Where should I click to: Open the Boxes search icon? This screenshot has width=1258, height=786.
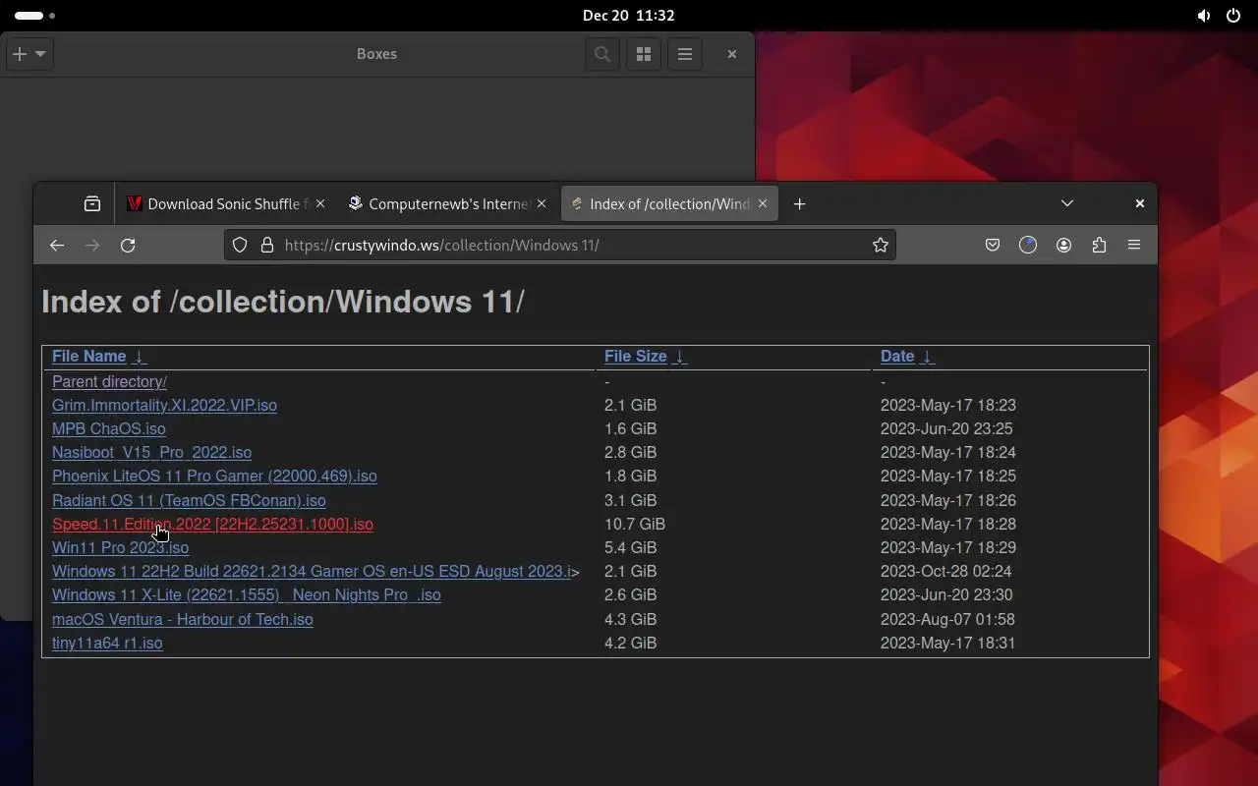point(602,54)
